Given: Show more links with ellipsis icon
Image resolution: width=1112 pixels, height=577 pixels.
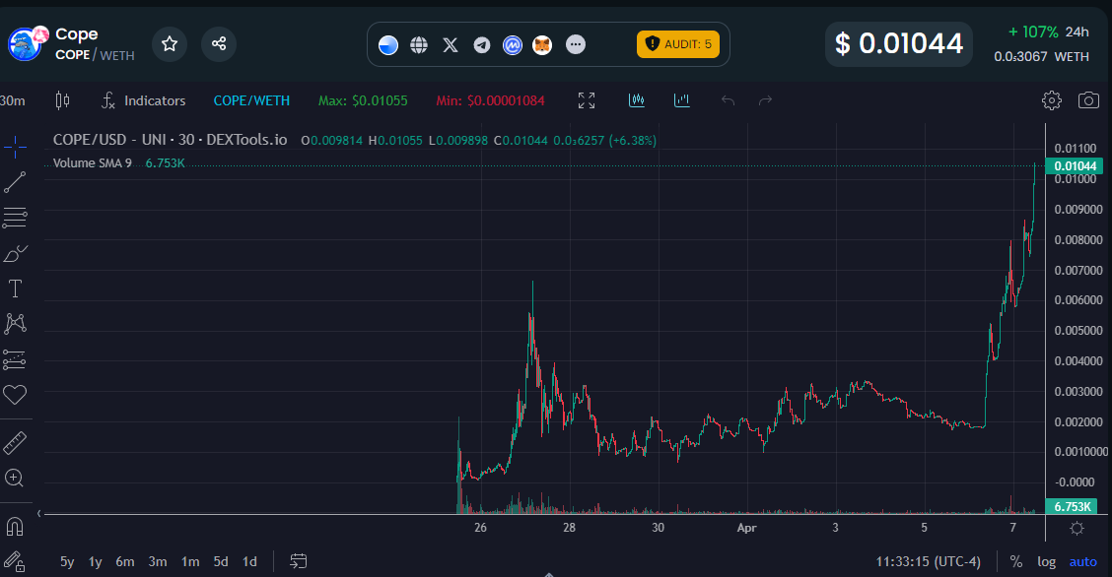Looking at the screenshot, I should pos(576,45).
